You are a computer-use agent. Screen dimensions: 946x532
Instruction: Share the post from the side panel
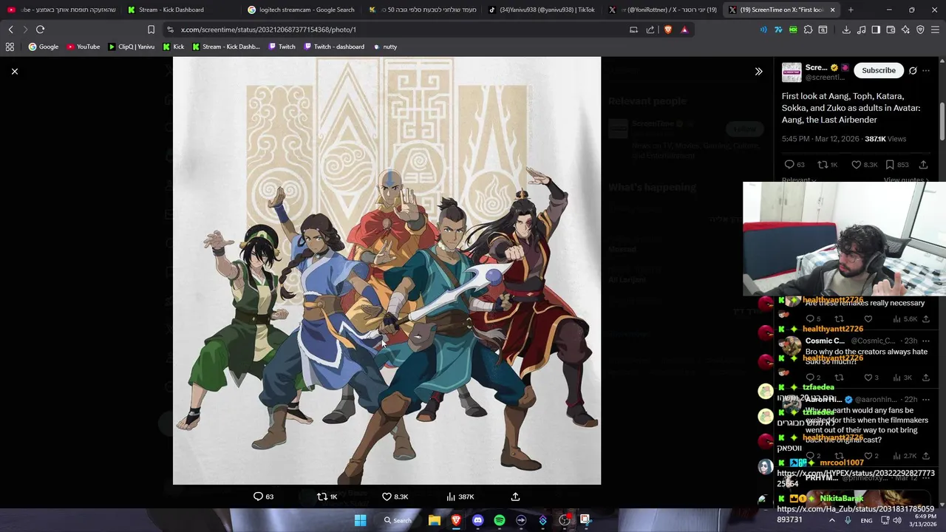[923, 165]
